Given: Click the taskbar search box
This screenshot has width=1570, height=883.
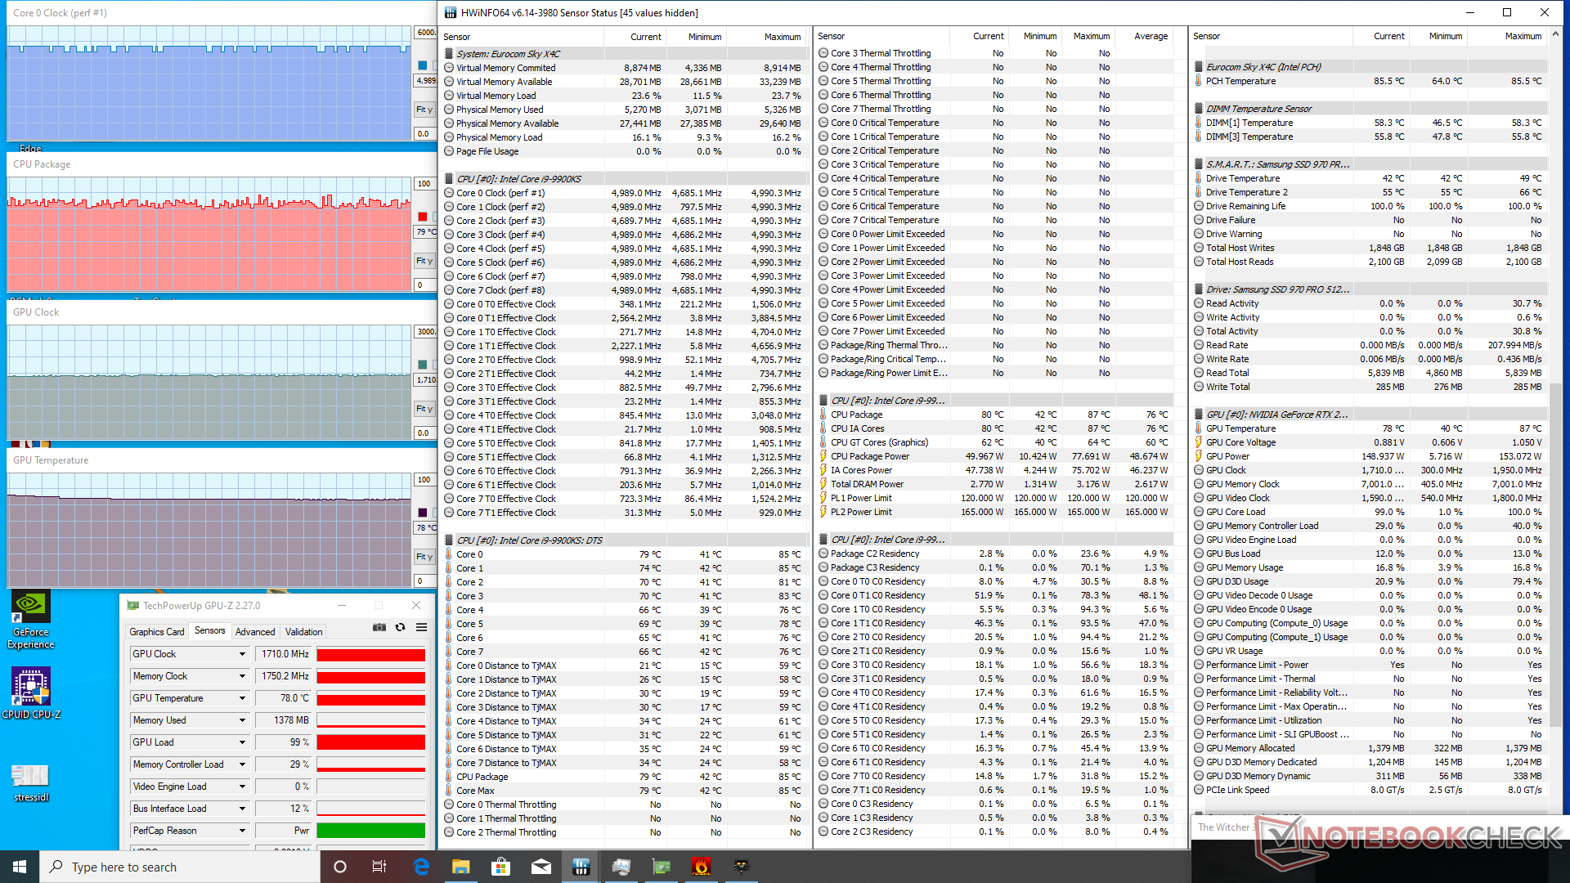Looking at the screenshot, I should pos(180,867).
